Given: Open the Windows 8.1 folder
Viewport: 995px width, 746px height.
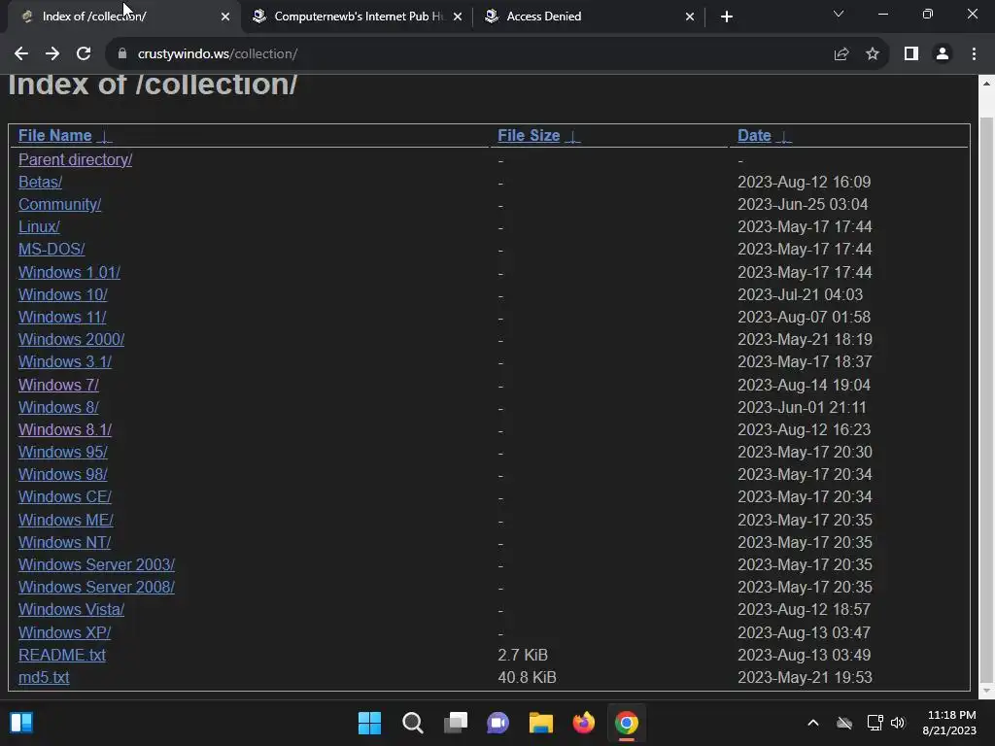Looking at the screenshot, I should point(65,429).
